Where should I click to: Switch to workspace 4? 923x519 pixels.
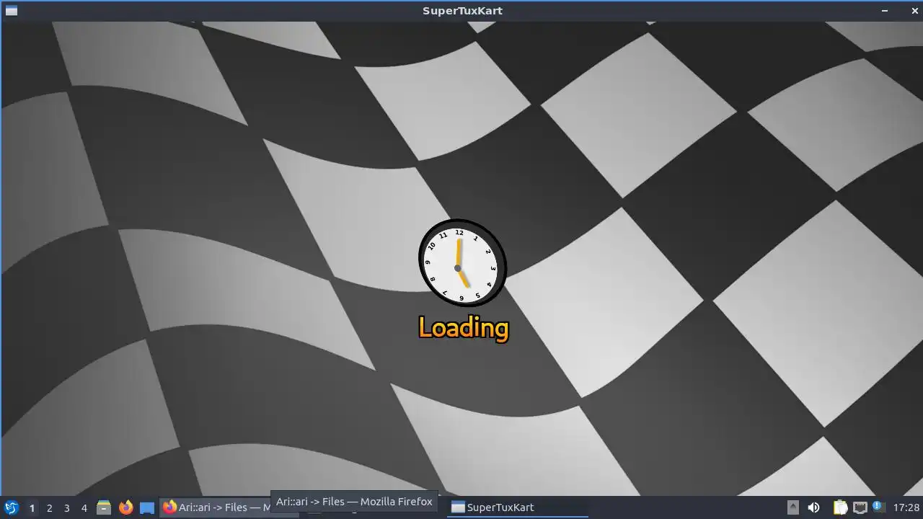click(84, 507)
